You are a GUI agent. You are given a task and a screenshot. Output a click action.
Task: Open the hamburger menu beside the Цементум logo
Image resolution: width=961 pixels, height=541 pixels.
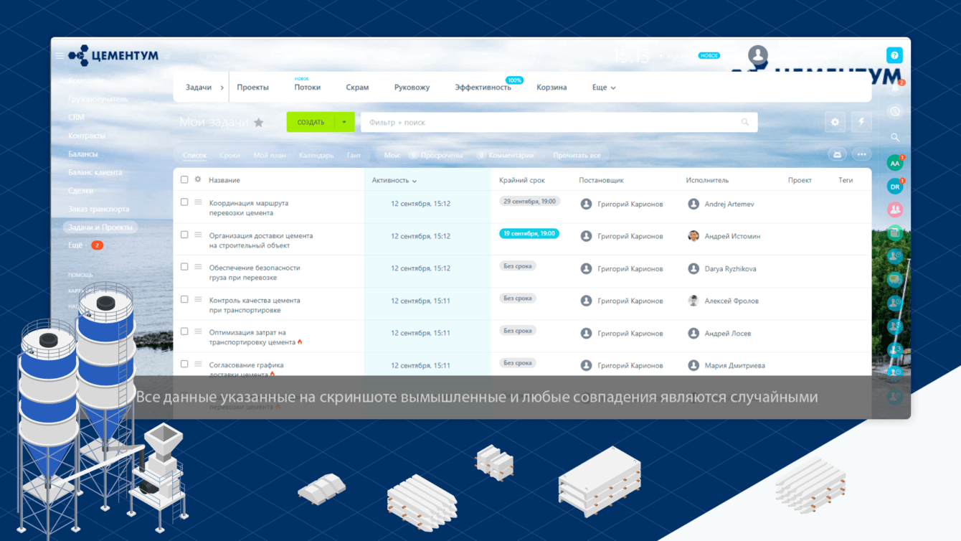click(60, 55)
